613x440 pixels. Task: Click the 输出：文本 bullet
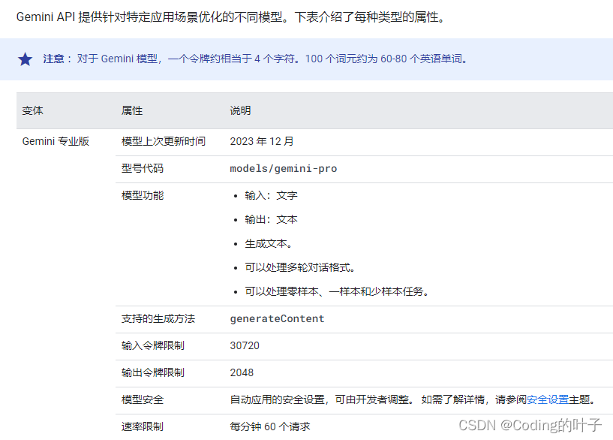[x=271, y=219]
